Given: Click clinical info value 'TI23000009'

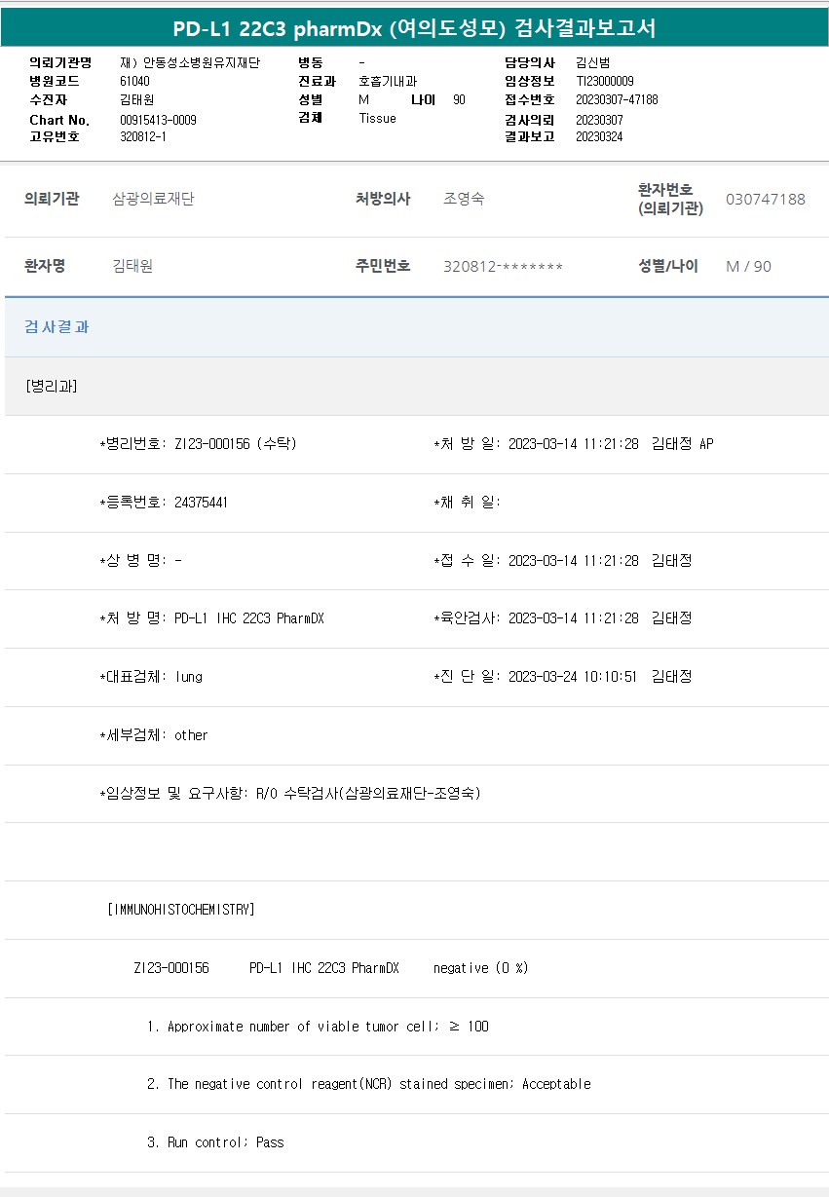Looking at the screenshot, I should pyautogui.click(x=604, y=81).
